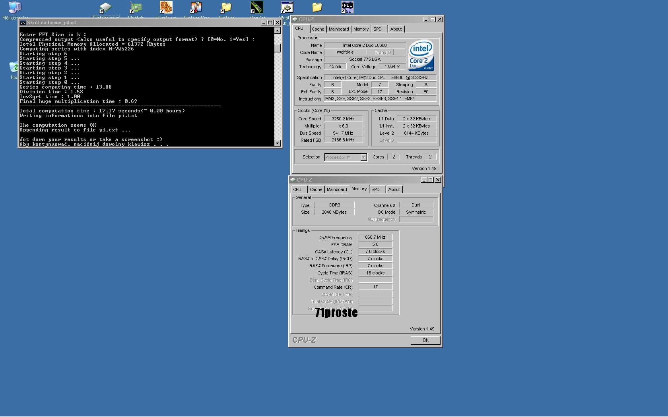Switch to SPD tab in upper CPU-Z

[377, 29]
